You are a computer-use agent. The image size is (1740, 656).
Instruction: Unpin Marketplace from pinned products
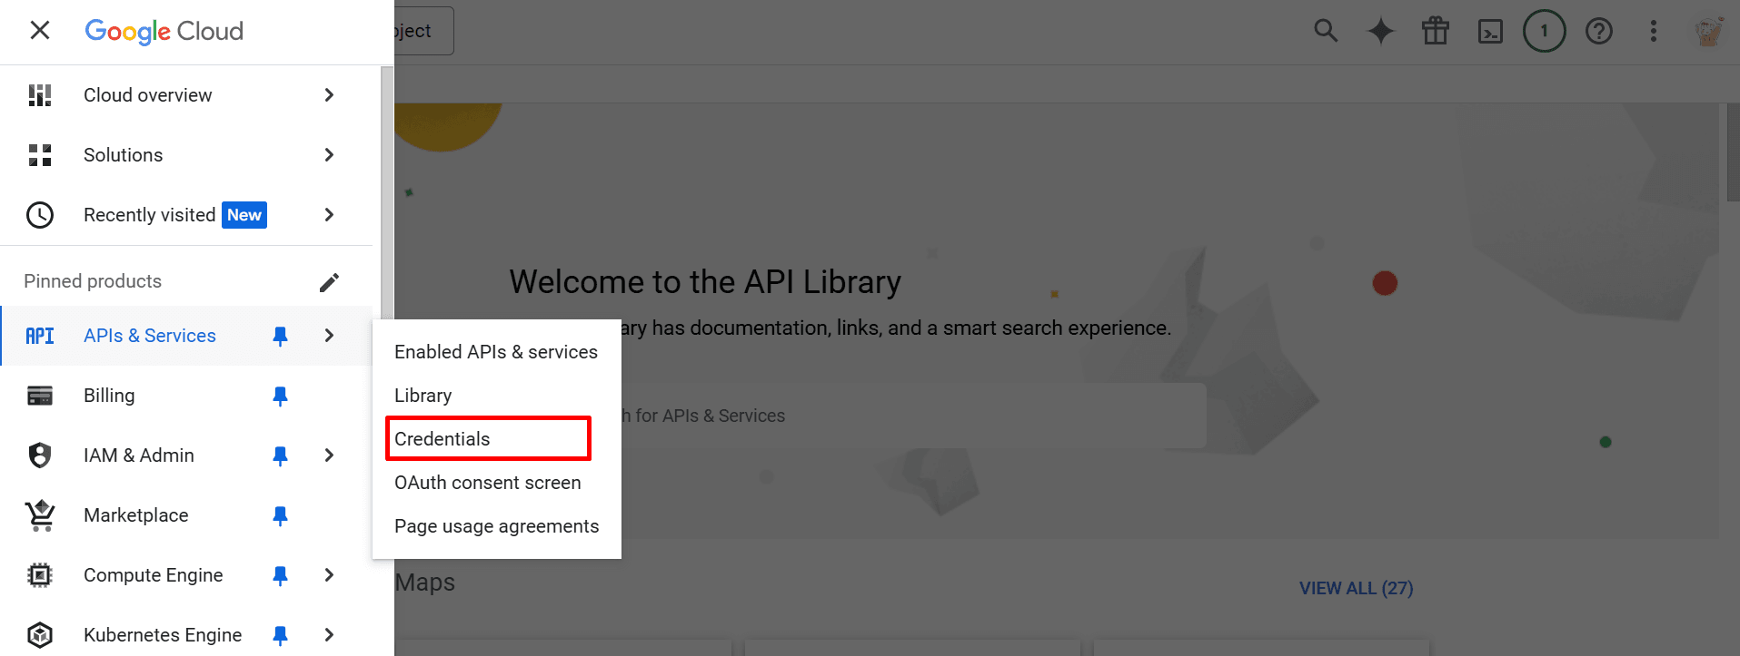pos(281,516)
